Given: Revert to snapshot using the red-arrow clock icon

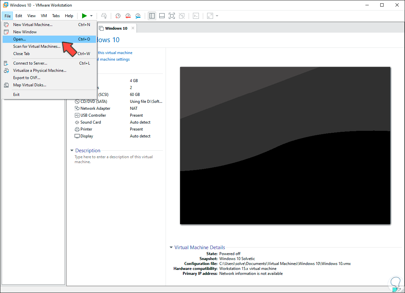Looking at the screenshot, I should pos(128,16).
